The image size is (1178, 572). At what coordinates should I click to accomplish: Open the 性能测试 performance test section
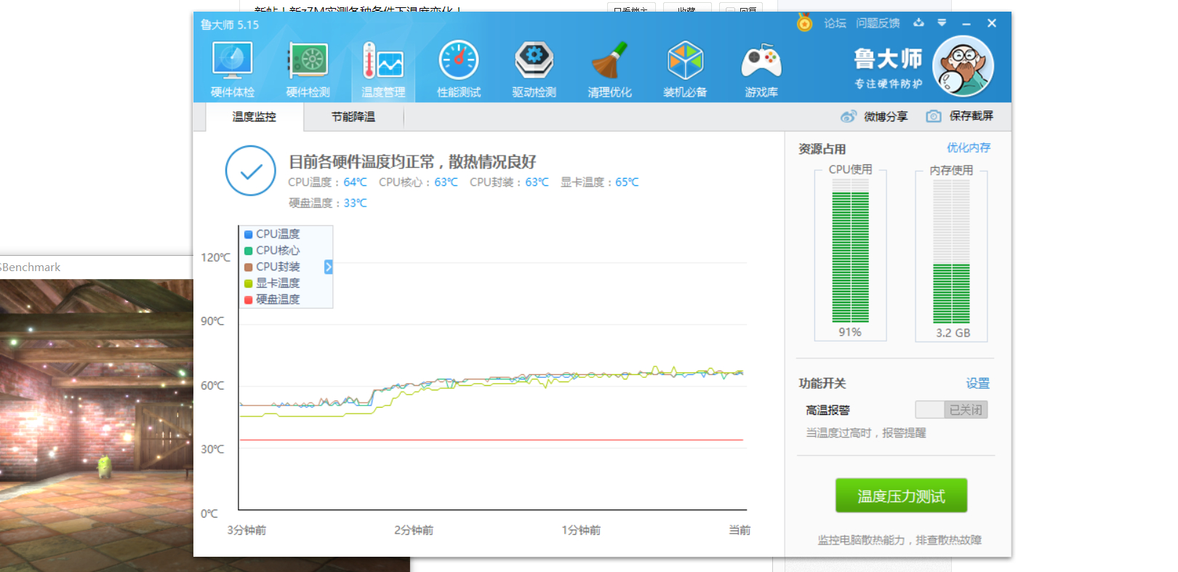pyautogui.click(x=459, y=70)
